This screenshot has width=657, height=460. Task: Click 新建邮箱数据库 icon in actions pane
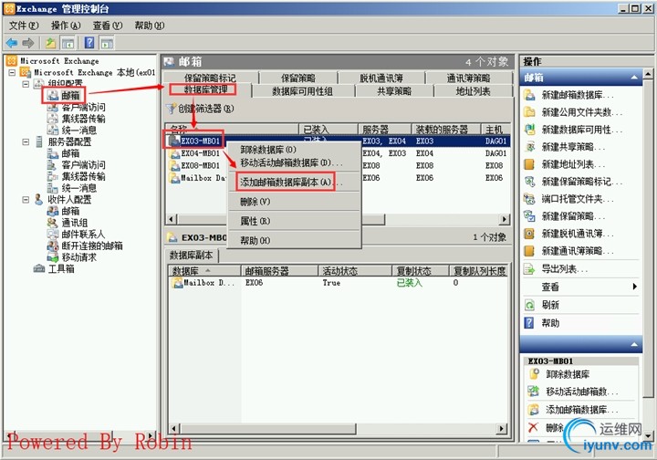[529, 95]
